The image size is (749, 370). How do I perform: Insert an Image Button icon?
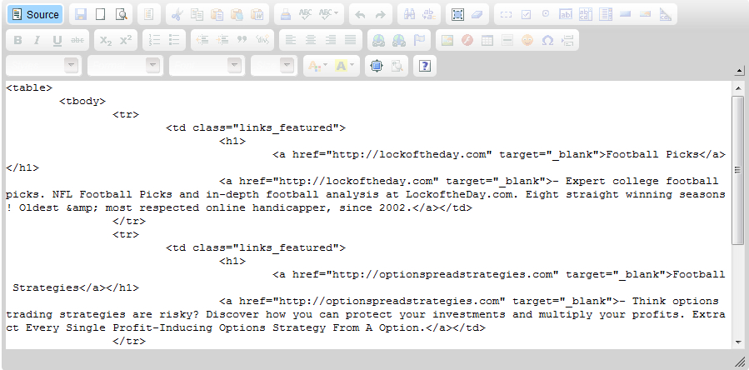[x=646, y=15]
